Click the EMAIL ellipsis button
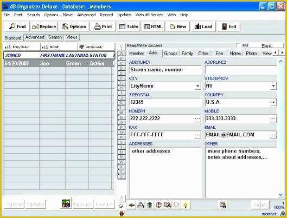This screenshot has width=287, height=218. coord(273,135)
